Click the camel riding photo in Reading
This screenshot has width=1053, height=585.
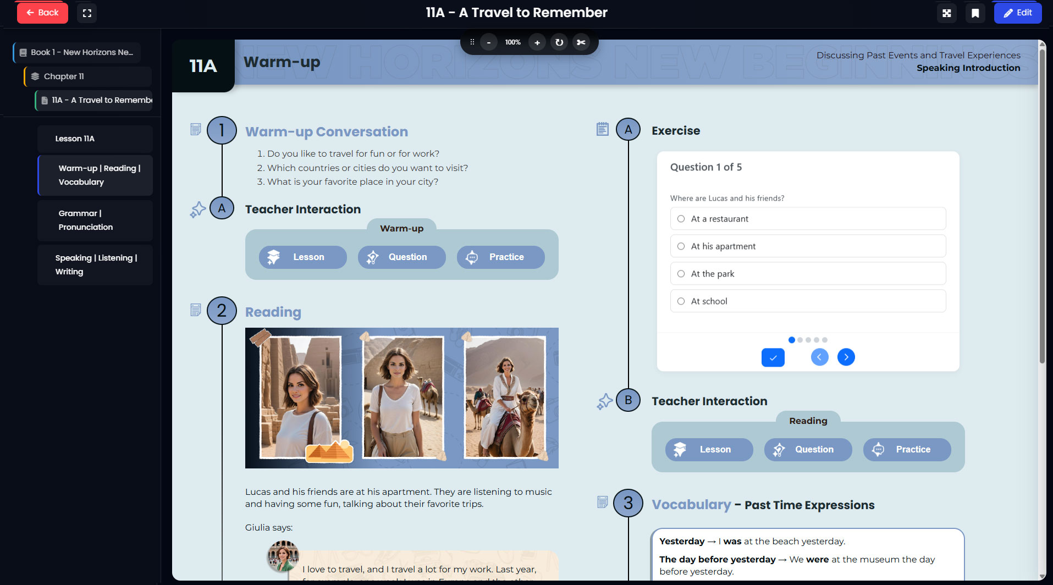pos(505,398)
